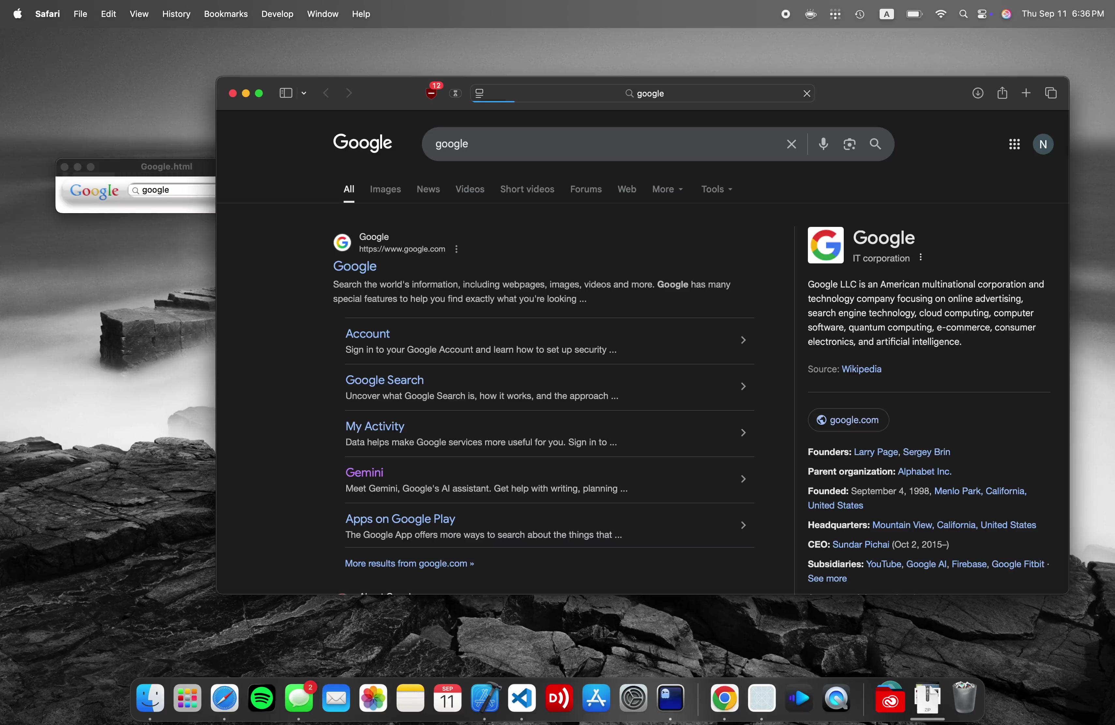Expand the My Activity sitelink chevron
Viewport: 1115px width, 725px height.
(743, 433)
